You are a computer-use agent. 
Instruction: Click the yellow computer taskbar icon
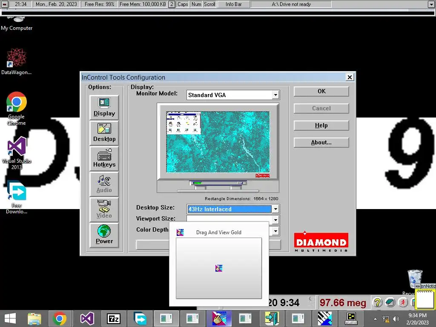coord(351,318)
